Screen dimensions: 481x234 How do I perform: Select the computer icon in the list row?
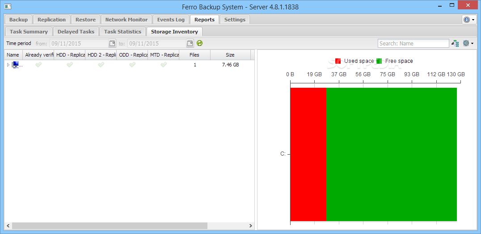[15, 65]
